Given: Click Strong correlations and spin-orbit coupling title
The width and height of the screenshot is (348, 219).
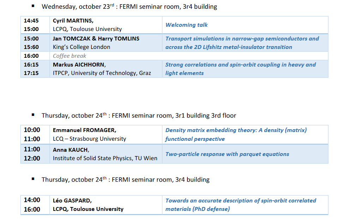Looking at the screenshot, I should (241, 69).
